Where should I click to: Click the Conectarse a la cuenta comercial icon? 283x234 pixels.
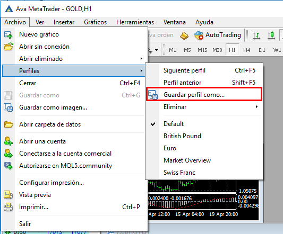click(8, 154)
